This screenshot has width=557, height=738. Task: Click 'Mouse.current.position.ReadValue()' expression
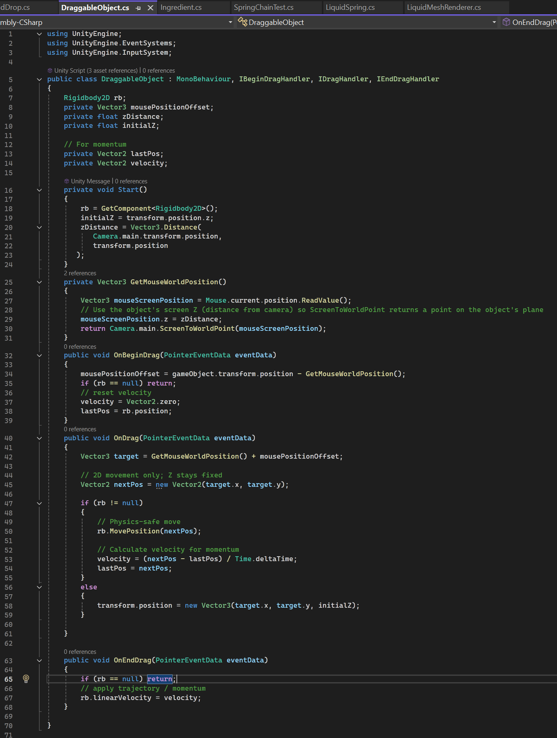[276, 300]
